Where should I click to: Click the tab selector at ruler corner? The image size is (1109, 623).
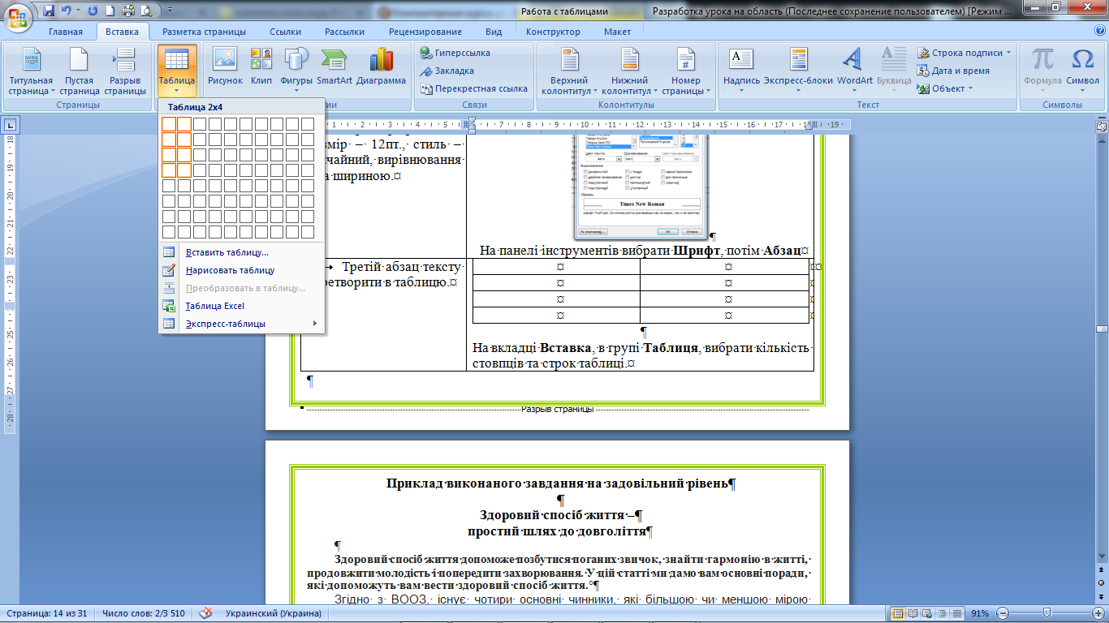pyautogui.click(x=11, y=125)
